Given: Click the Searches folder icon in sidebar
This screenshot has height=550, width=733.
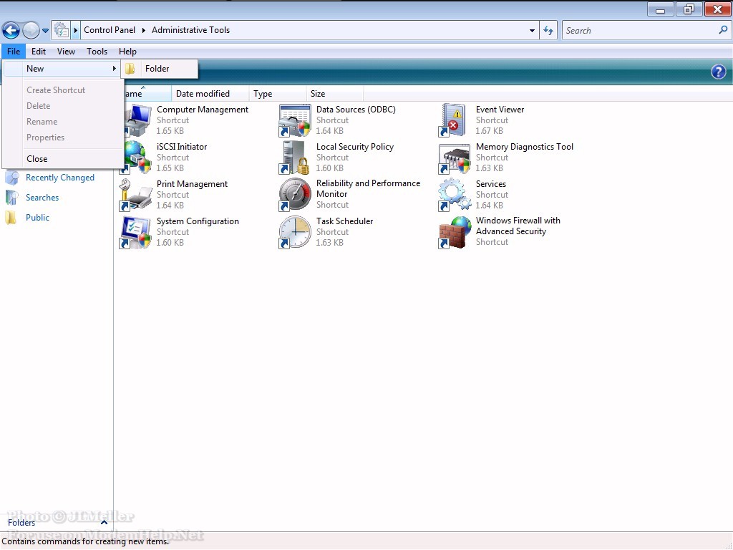Looking at the screenshot, I should coord(11,198).
